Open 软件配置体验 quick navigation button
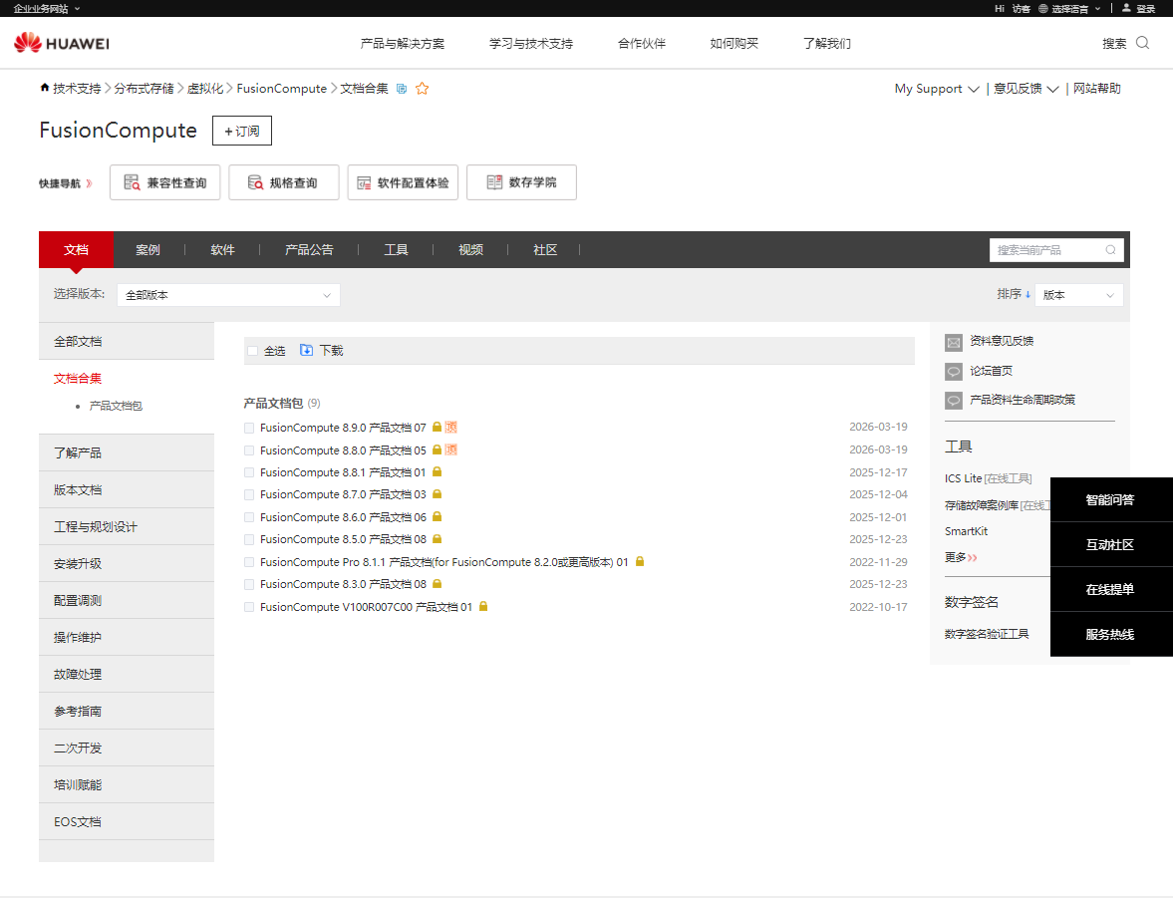Screen dimensions: 1173x898 click(403, 182)
